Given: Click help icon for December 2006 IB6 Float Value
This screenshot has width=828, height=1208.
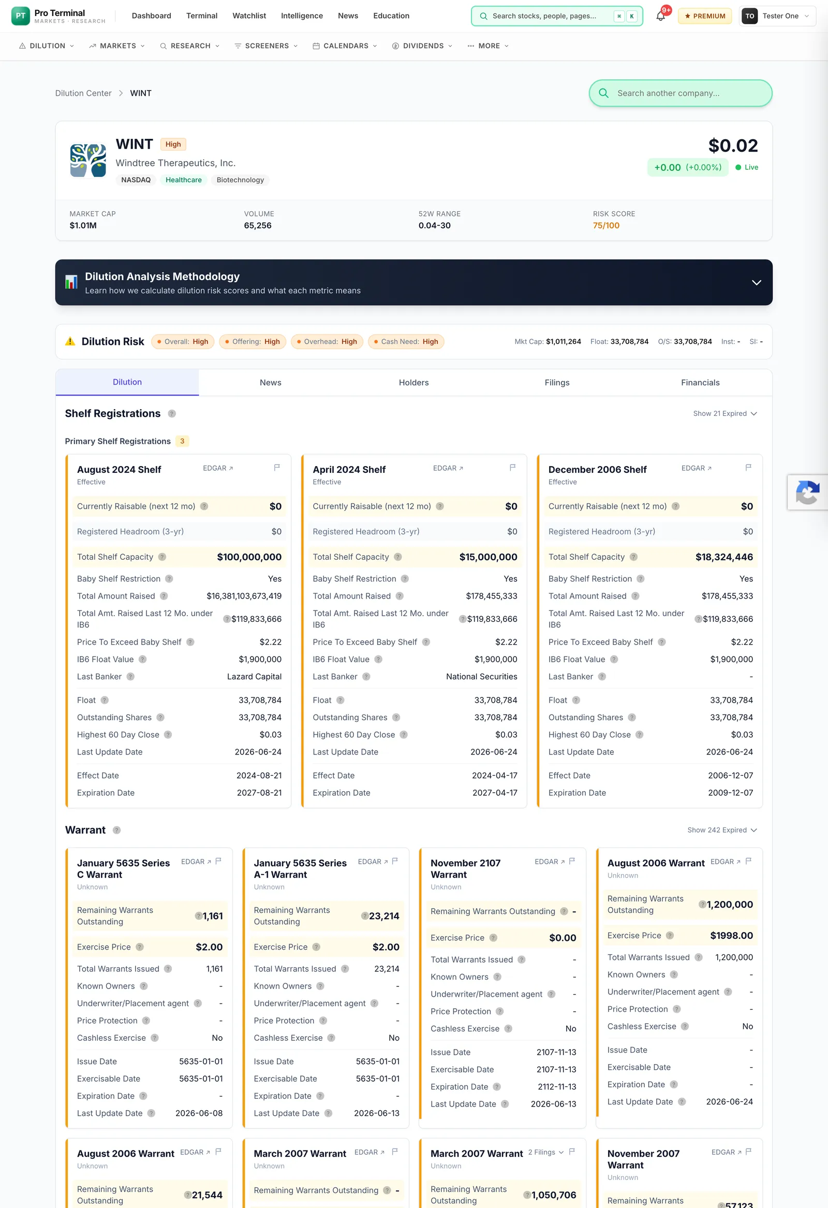Looking at the screenshot, I should pyautogui.click(x=614, y=659).
